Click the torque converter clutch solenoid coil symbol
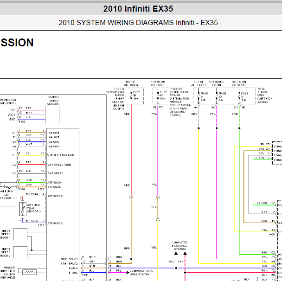Image resolution: width=282 pixels, height=281 pixels. (29, 272)
